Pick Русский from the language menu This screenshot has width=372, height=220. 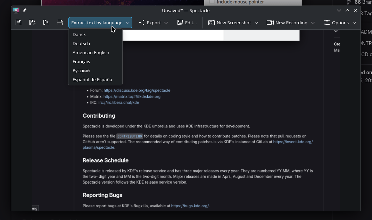[81, 70]
